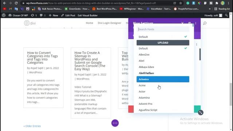Click the Older Entries link

pyautogui.click(x=32, y=126)
